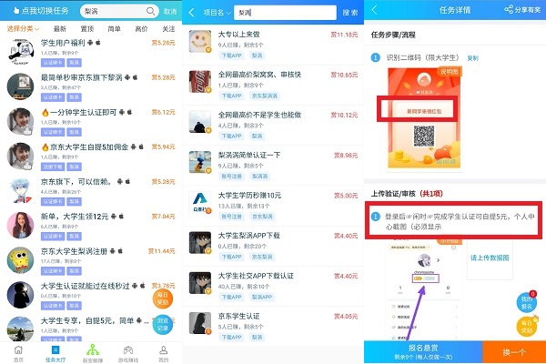This screenshot has width=546, height=364.
Task: Tap the 我的报名 floating bubble on task detail
Action: coord(526,301)
